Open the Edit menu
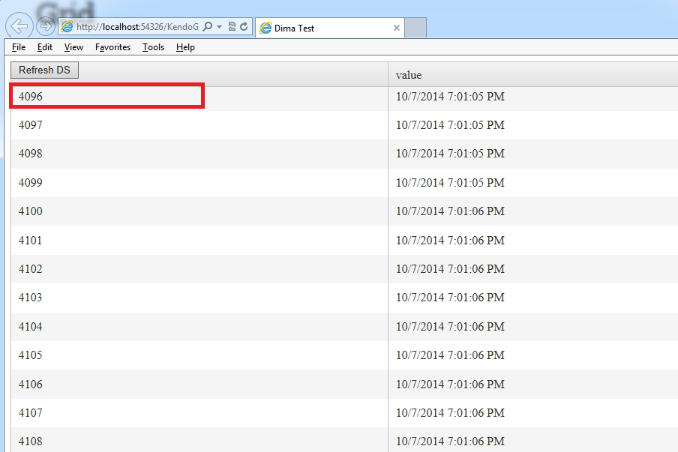This screenshot has height=452, width=678. click(x=44, y=47)
